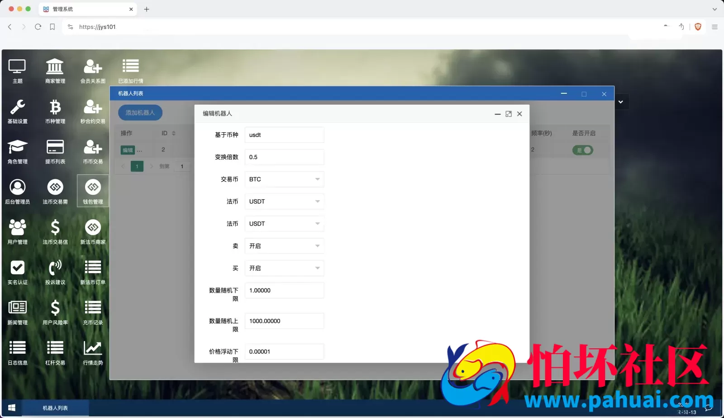Click the chevron dropdown beside 机器人列表 window
This screenshot has height=418, width=724.
[621, 102]
